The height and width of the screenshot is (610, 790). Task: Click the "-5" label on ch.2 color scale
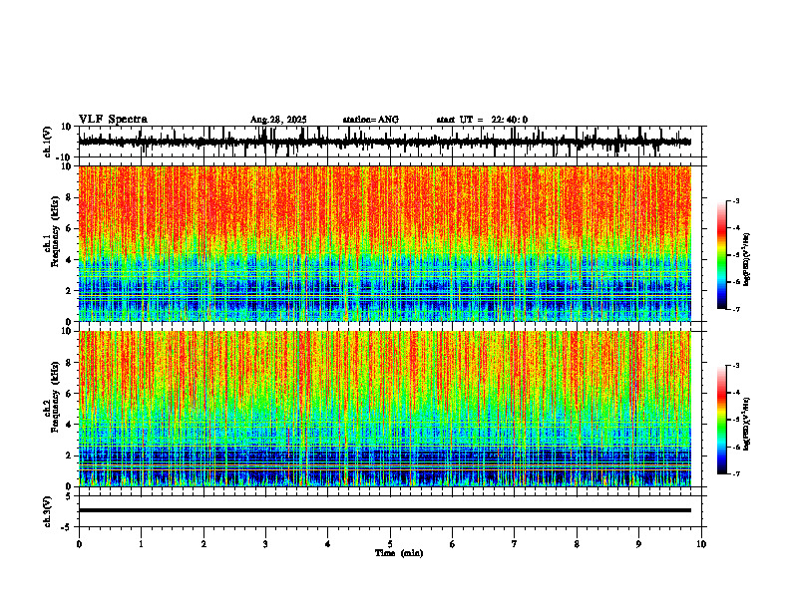point(736,421)
